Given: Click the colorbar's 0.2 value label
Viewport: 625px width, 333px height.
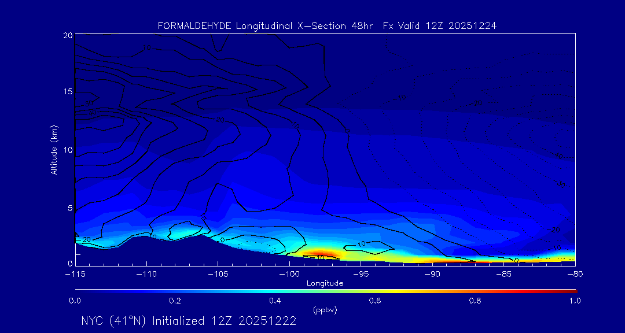Looking at the screenshot, I should tap(175, 301).
